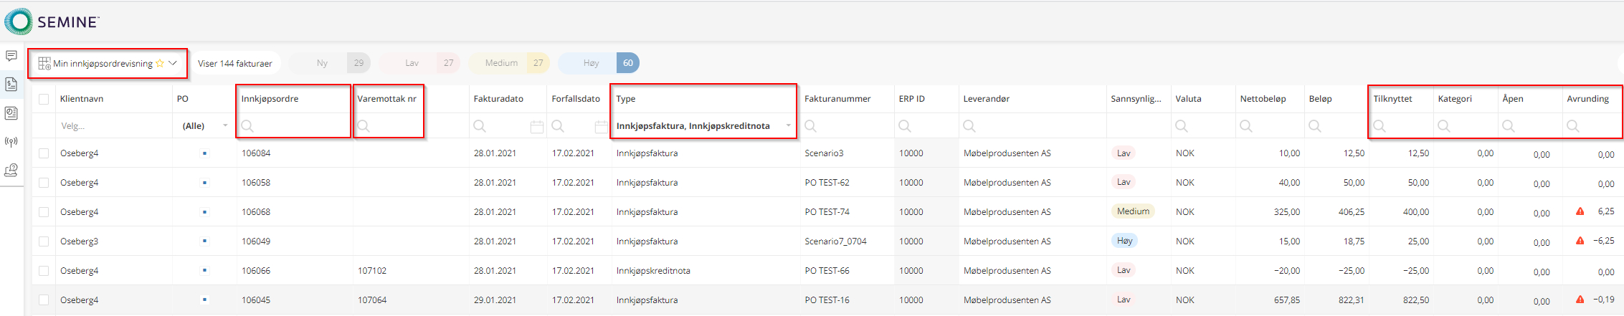Open the Type filter dropdown
Viewport: 1624px width, 316px height.
click(x=788, y=126)
